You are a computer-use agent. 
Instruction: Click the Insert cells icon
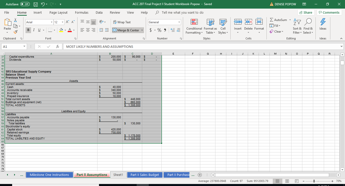237,22
